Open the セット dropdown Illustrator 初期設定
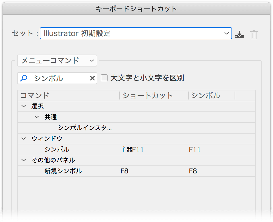The image size is (273, 222). (x=136, y=33)
